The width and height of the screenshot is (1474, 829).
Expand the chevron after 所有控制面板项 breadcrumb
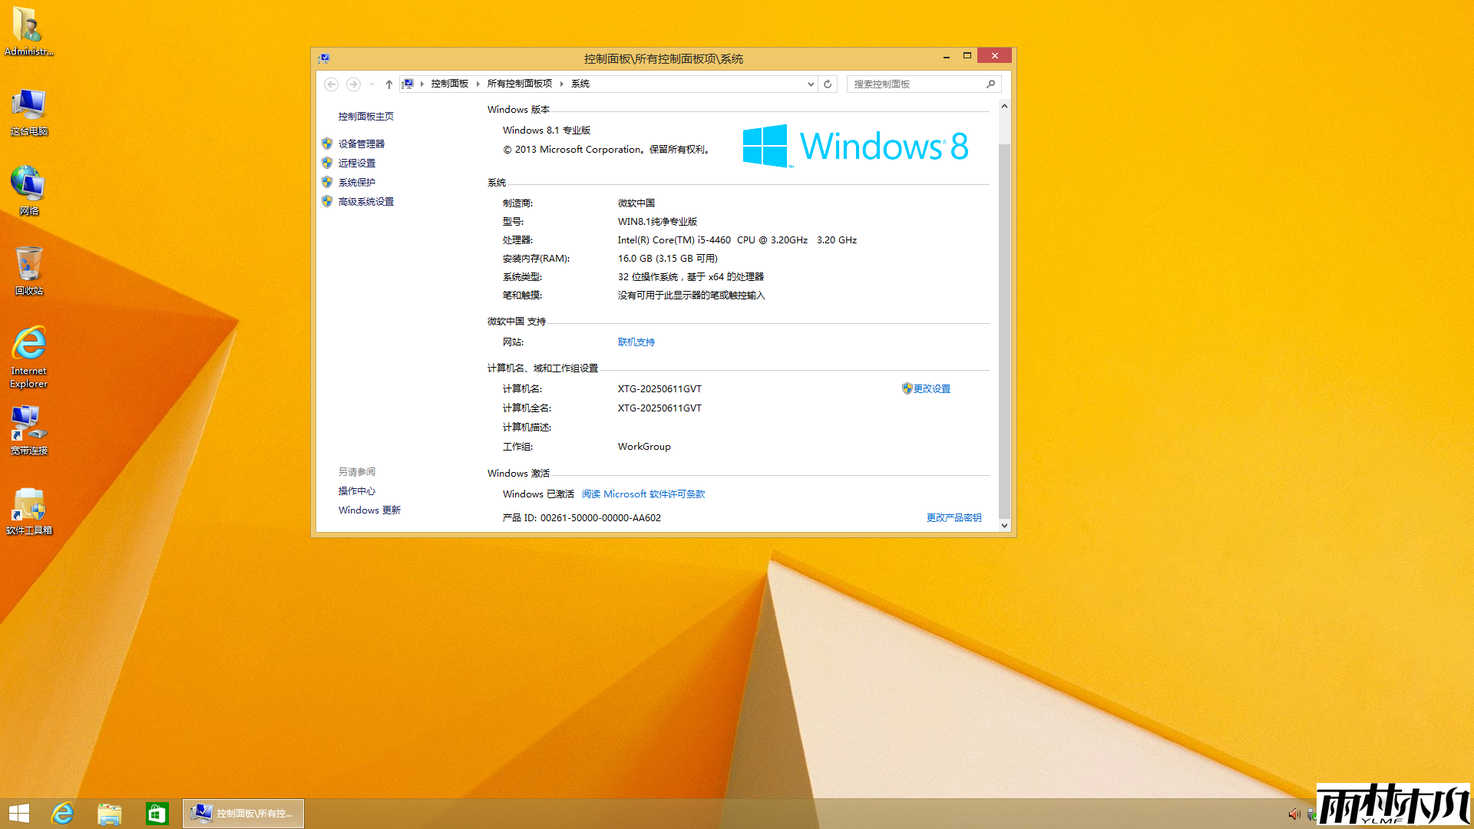click(x=561, y=84)
